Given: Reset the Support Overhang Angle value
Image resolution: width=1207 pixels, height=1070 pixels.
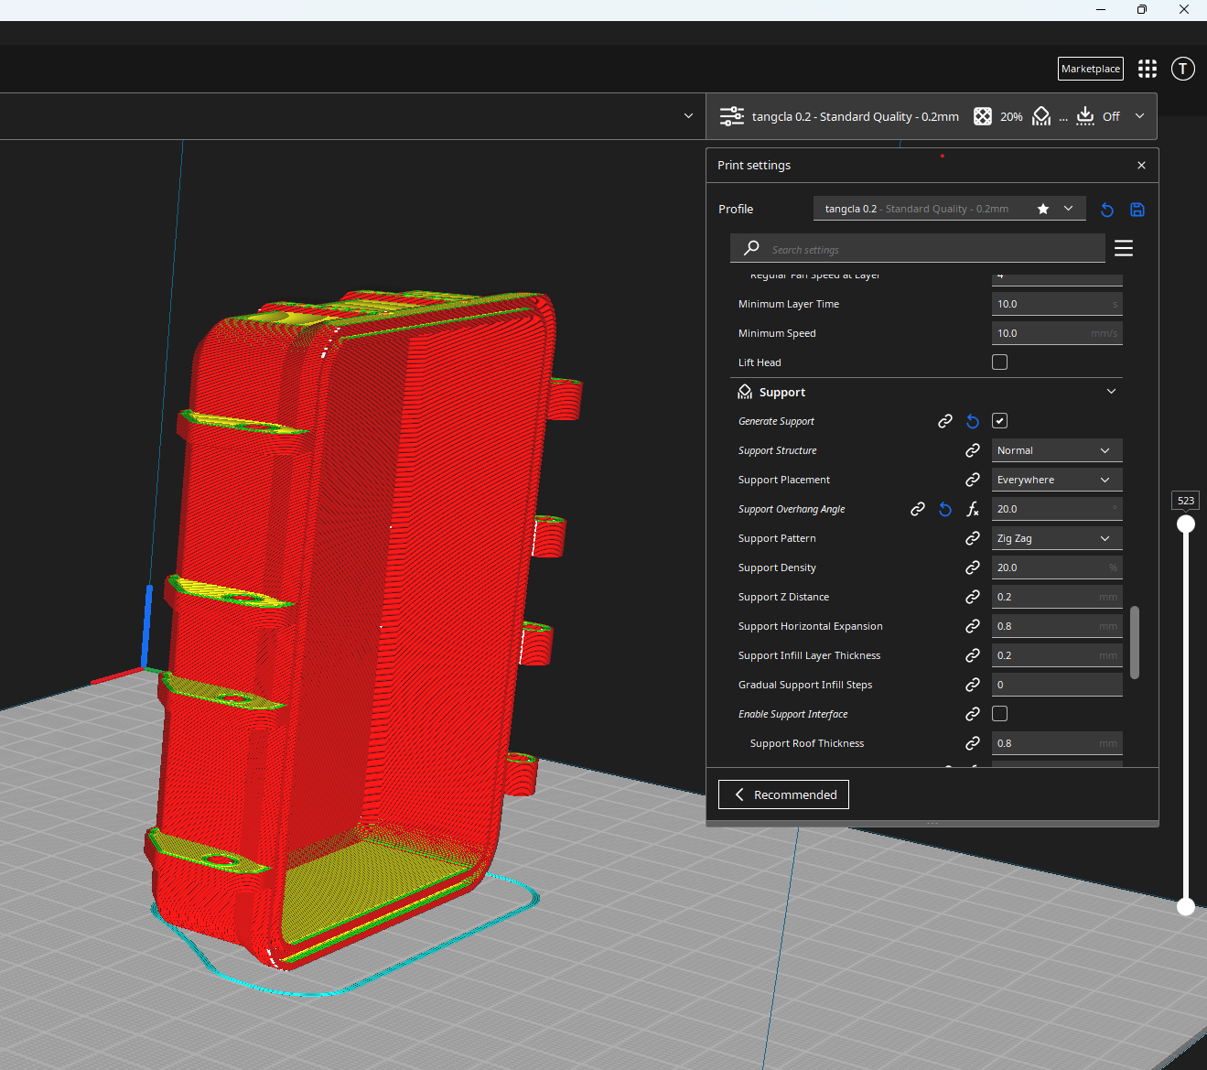Looking at the screenshot, I should pos(945,509).
